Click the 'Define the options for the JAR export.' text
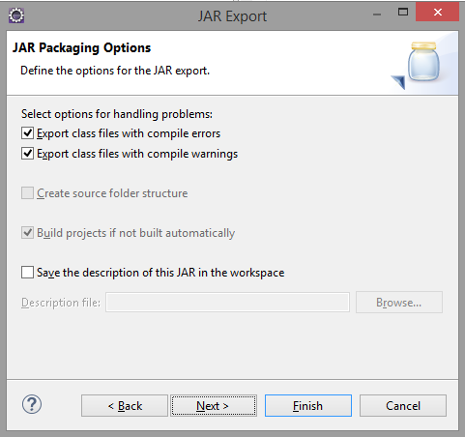 click(115, 71)
